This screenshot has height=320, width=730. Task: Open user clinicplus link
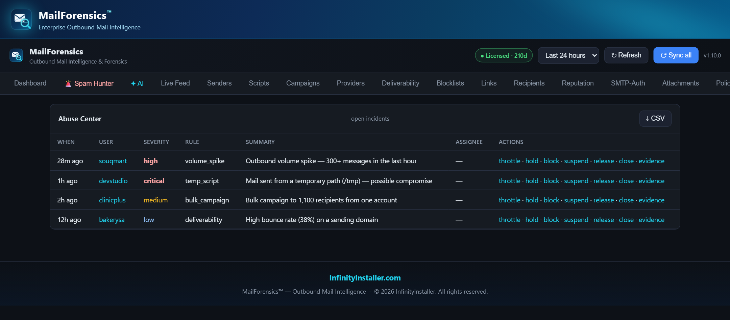coord(112,200)
